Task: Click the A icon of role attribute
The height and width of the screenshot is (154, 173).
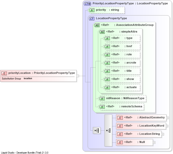Action: pyautogui.click(x=107, y=55)
